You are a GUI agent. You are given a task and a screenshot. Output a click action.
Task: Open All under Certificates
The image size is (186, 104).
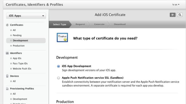14,30
